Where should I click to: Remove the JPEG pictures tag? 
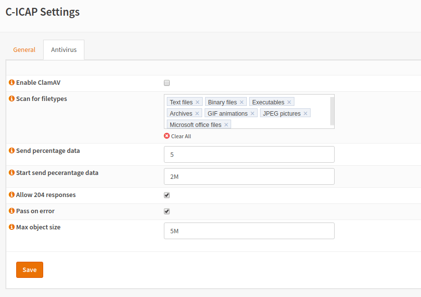tap(305, 114)
